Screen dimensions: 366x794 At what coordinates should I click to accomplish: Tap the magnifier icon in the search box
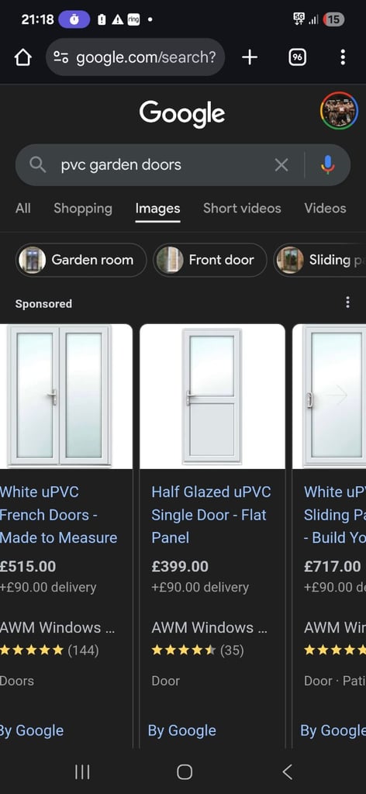coord(37,164)
